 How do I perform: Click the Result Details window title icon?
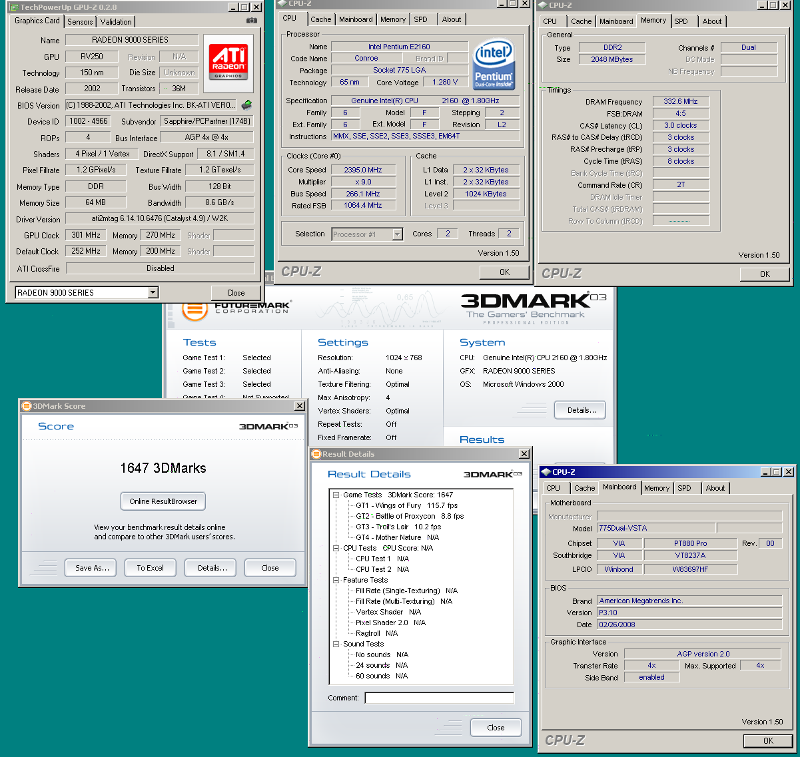(316, 454)
